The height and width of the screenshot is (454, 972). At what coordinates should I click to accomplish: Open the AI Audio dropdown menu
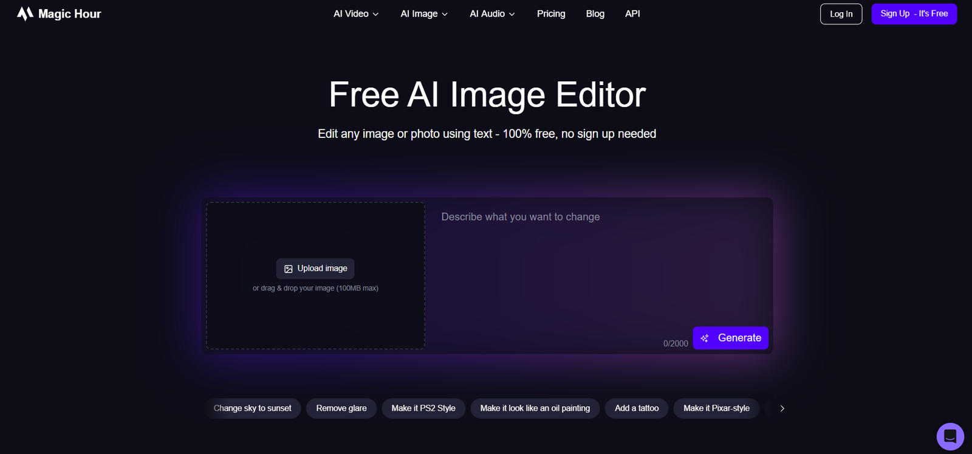(492, 14)
